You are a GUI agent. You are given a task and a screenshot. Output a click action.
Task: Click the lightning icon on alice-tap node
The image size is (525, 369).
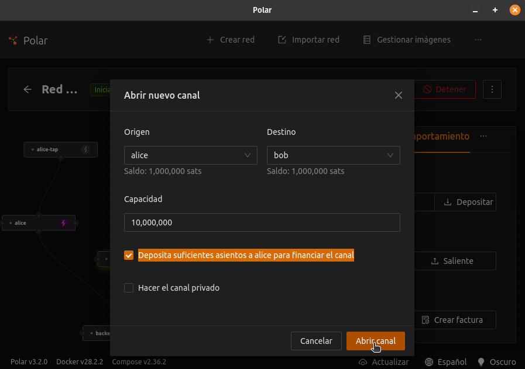tap(85, 149)
